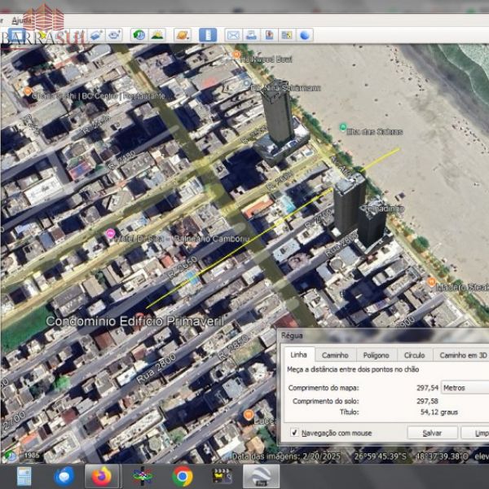The image size is (489, 489).
Task: Switch to Caminho em 3D tab
Action: click(x=463, y=355)
